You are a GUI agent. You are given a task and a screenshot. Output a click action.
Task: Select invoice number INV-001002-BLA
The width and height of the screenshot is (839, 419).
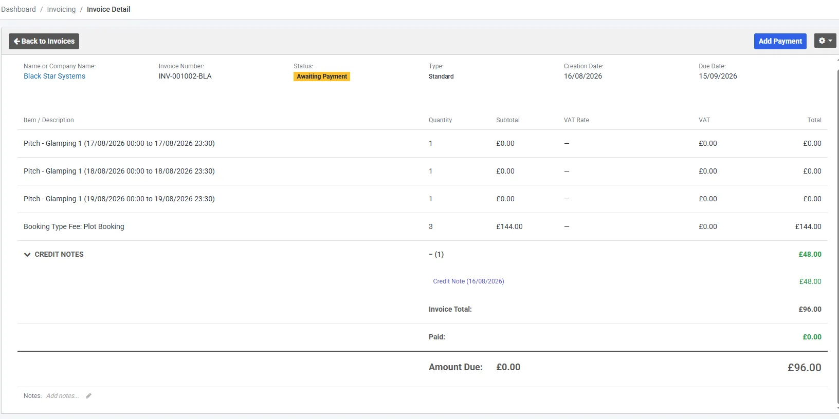[x=185, y=76]
